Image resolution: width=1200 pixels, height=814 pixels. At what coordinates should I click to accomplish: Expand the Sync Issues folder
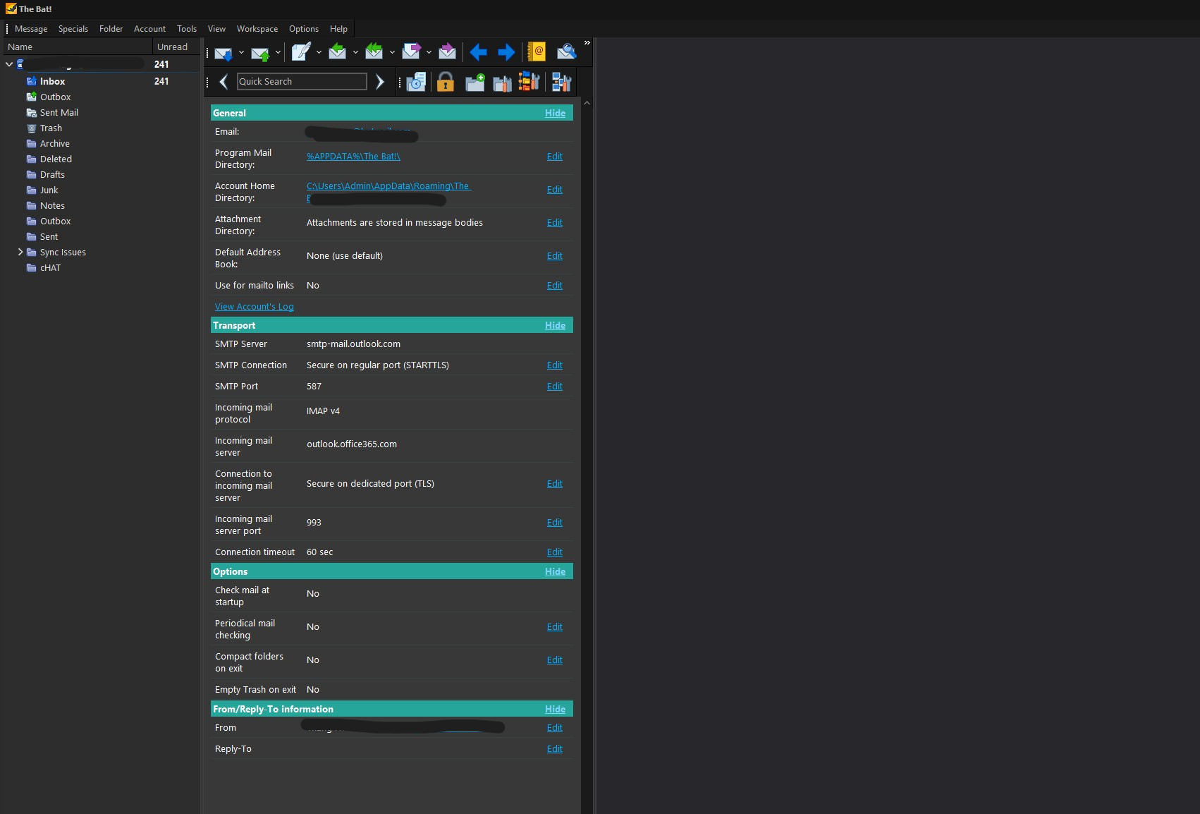pyautogui.click(x=20, y=252)
